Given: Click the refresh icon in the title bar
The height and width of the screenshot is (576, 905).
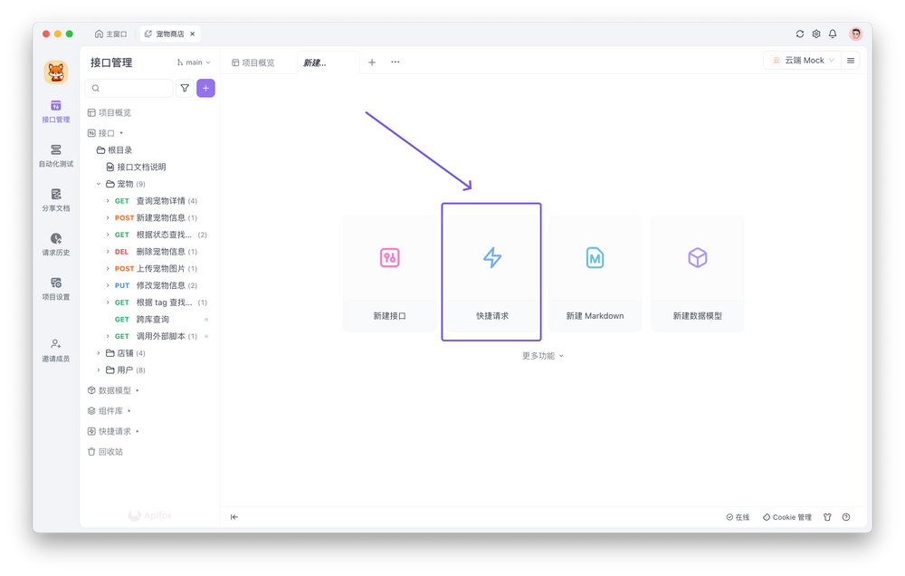Looking at the screenshot, I should [800, 33].
